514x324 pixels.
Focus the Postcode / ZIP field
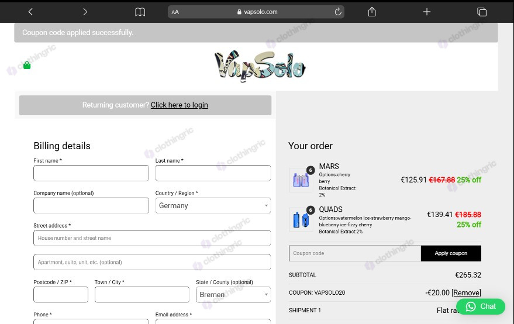point(61,295)
